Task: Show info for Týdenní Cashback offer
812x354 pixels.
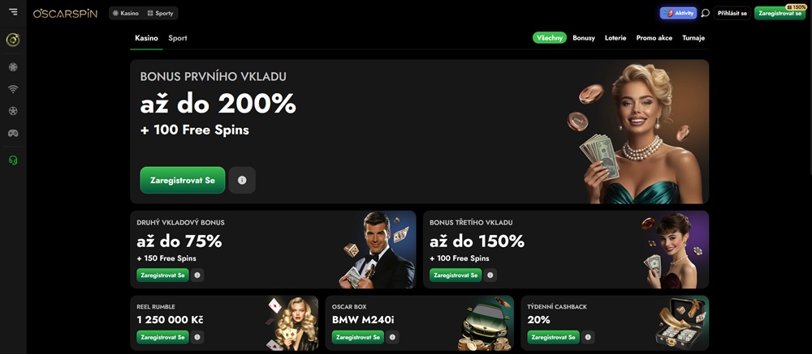Action: (x=588, y=338)
